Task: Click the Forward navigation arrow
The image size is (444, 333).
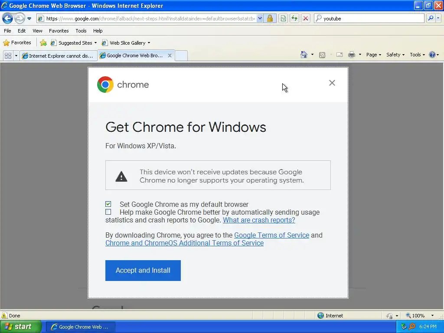Action: coord(20,19)
